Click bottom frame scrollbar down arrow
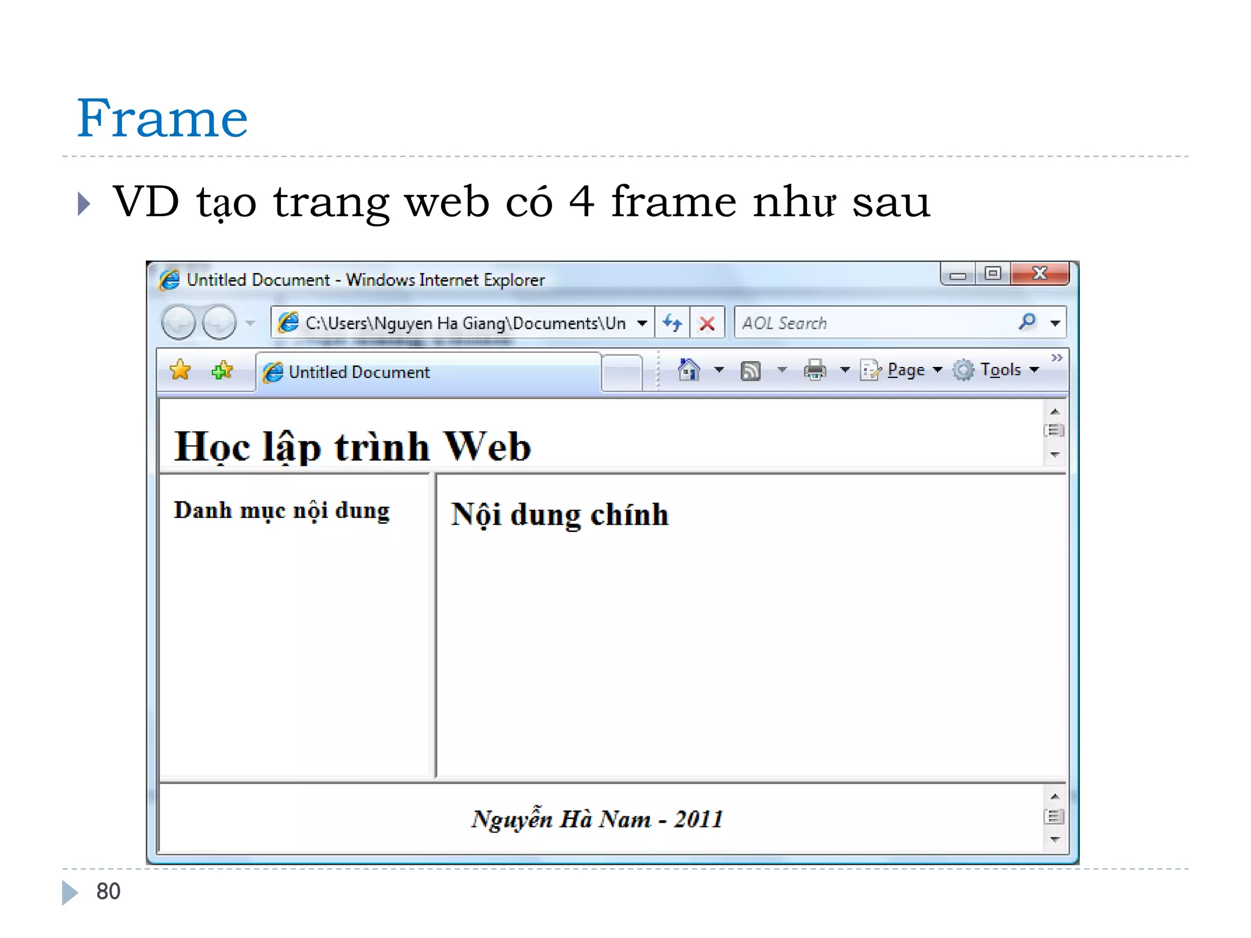1251x938 pixels. pyautogui.click(x=1055, y=840)
